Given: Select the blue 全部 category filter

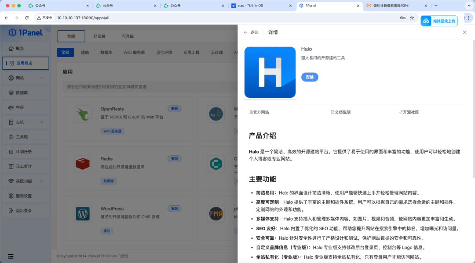Looking at the screenshot, I should click(66, 53).
